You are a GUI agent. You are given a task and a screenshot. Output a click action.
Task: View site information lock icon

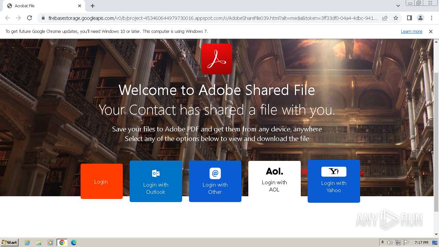(43, 18)
